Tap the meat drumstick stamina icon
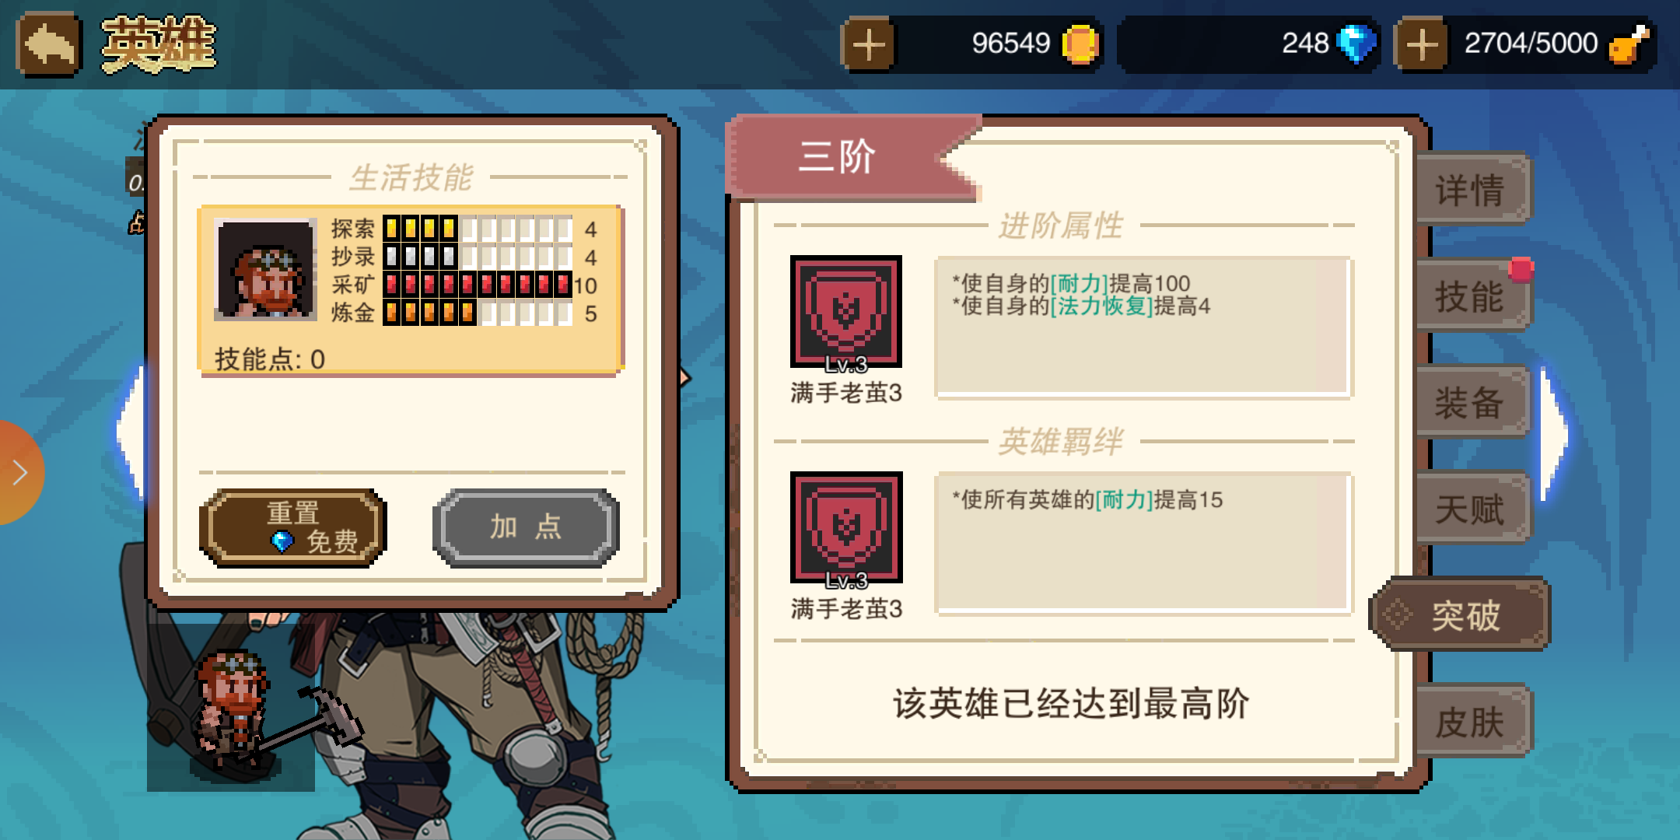1680x840 pixels. tap(1629, 44)
